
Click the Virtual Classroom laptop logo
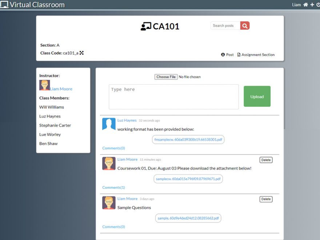tap(4, 4)
